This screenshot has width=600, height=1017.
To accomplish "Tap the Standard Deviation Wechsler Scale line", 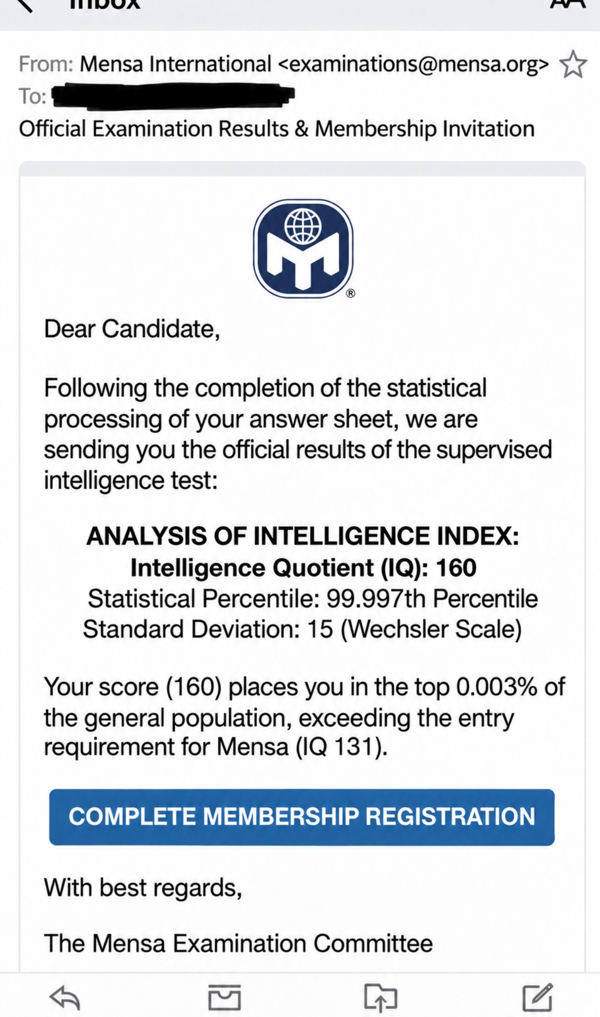I will click(x=302, y=629).
